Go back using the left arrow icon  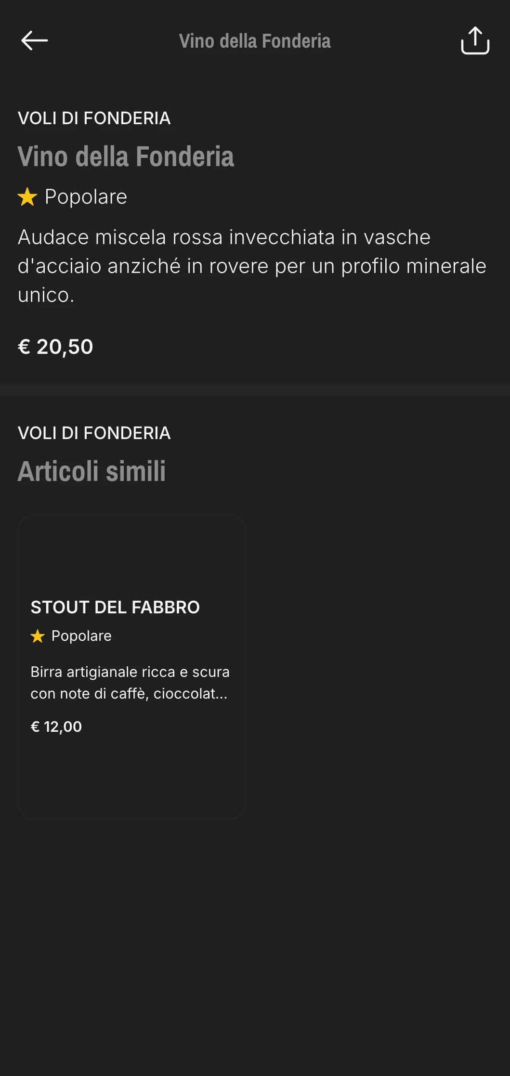click(34, 40)
